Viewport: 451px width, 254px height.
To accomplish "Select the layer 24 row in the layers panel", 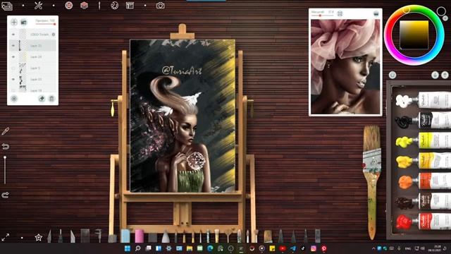I will (x=32, y=57).
